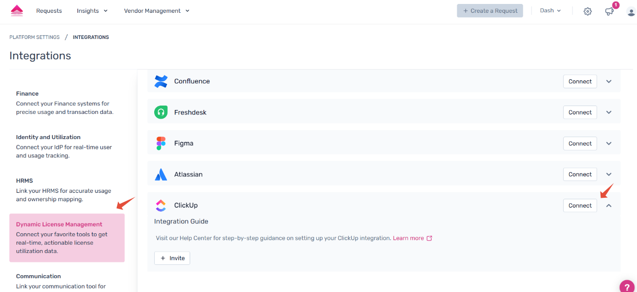637x292 pixels.
Task: Connect the ClickUp integration
Action: point(580,206)
